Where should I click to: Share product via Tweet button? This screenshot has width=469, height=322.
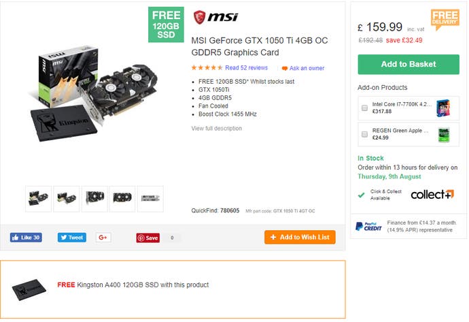(72, 238)
